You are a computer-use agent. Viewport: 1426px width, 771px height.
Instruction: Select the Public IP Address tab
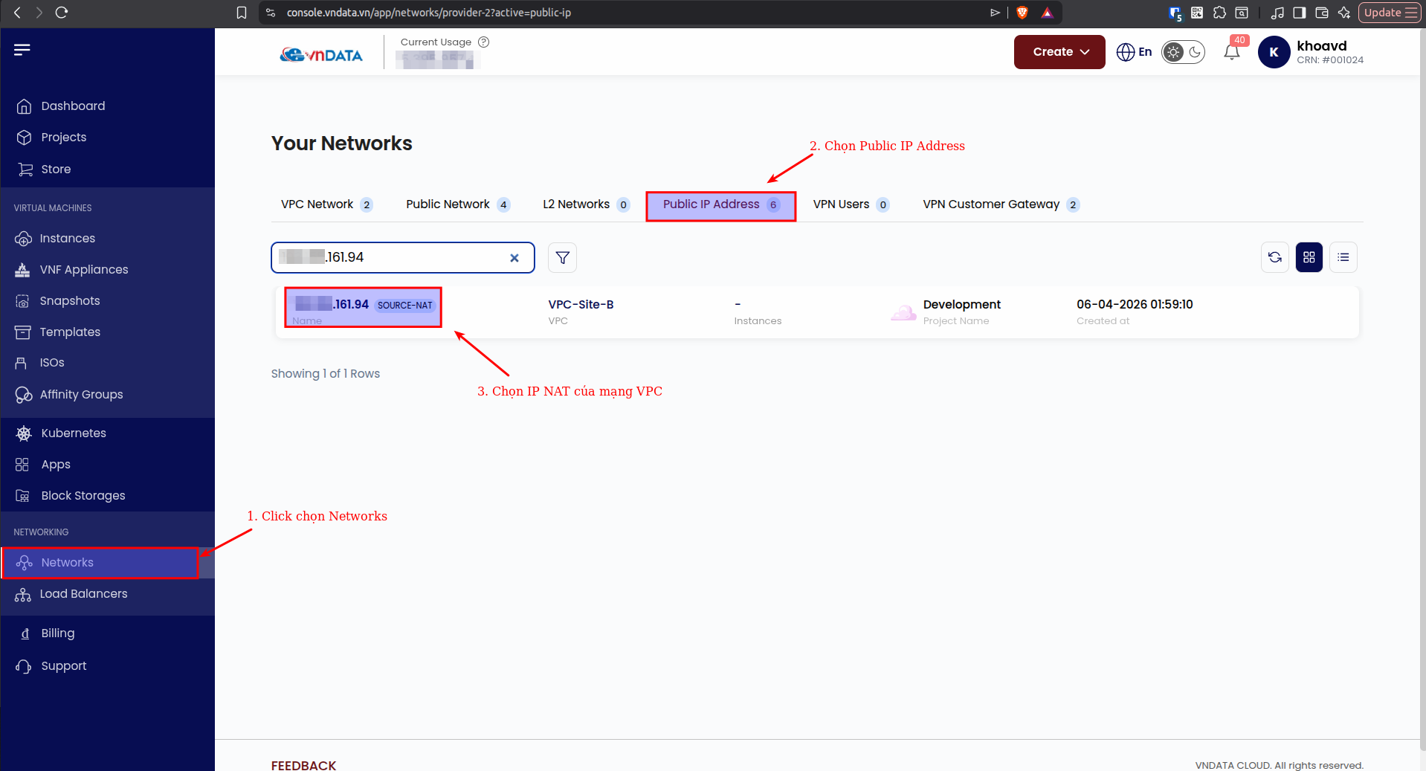tap(721, 204)
